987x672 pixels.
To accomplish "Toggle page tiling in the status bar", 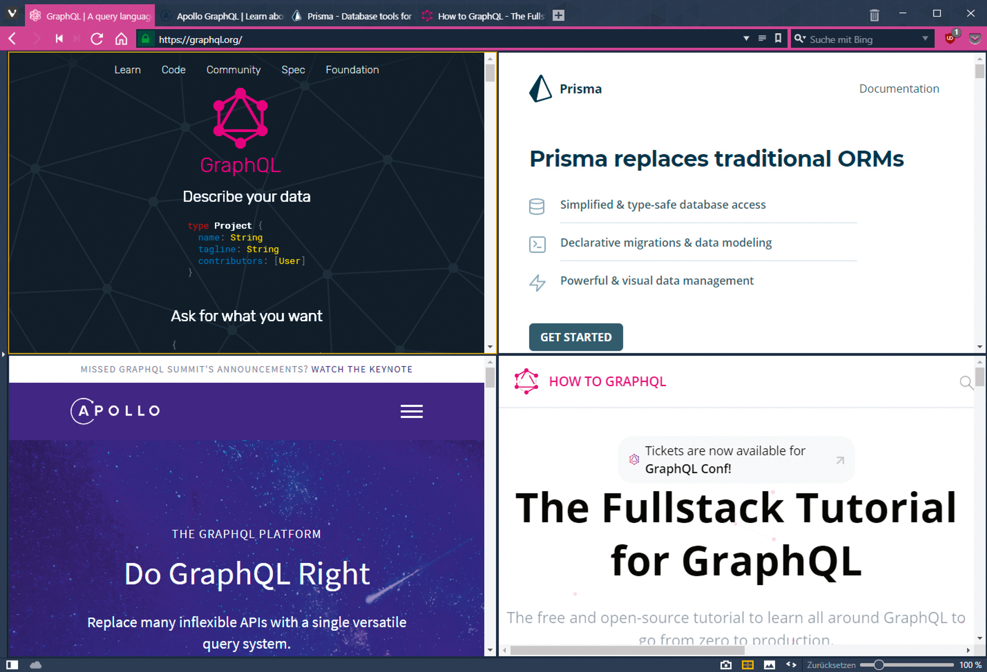I will tap(748, 665).
